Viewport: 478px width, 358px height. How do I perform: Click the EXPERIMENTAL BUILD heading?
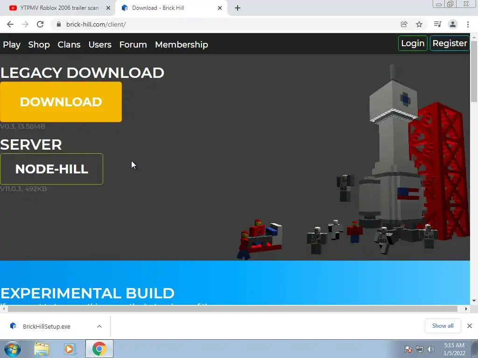[87, 293]
